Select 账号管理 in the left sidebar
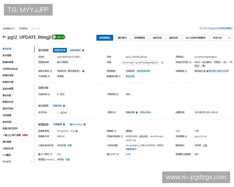The height and width of the screenshot is (187, 234). pos(8,55)
